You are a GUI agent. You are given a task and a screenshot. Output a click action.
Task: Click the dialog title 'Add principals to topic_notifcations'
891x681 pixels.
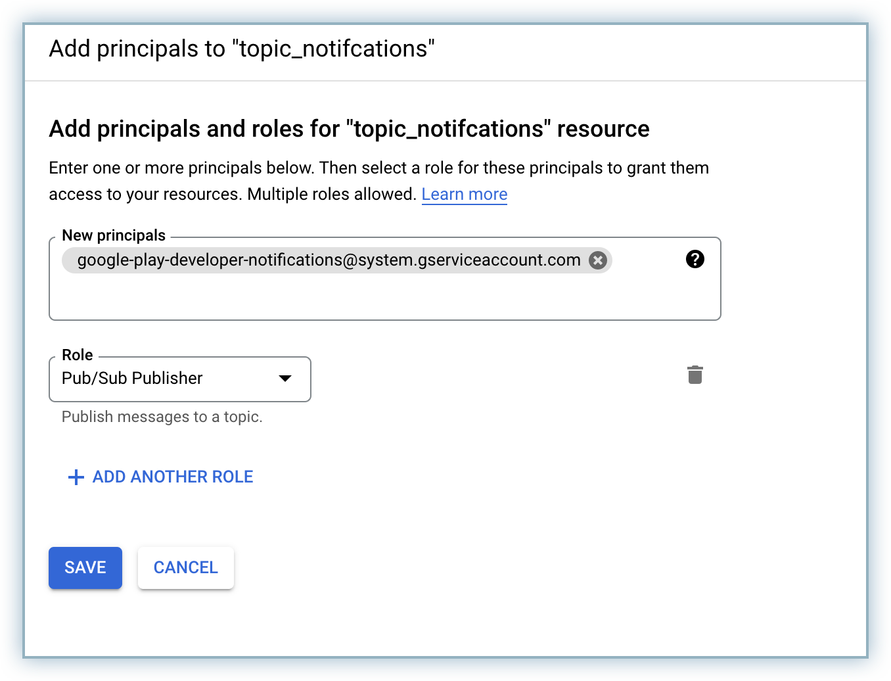(x=241, y=49)
